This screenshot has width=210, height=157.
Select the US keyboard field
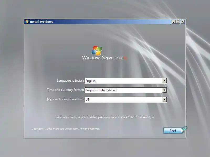126,99
